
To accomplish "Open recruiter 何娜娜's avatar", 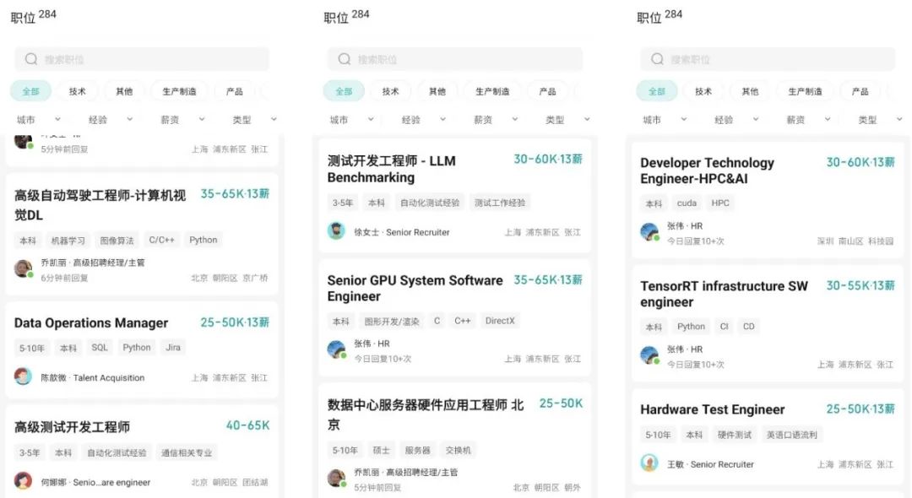I will [24, 481].
